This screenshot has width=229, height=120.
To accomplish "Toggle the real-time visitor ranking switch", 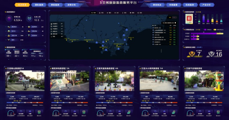I will point(175,23).
